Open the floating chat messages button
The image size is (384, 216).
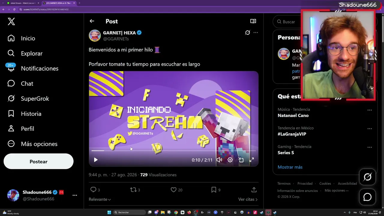coord(367,197)
